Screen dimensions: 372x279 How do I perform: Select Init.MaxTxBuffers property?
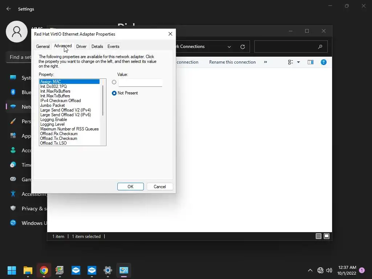[x=69, y=96]
